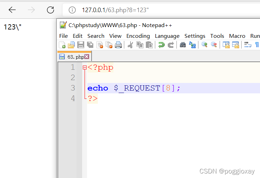
Task: Click the browser back arrow
Action: coord(12,10)
